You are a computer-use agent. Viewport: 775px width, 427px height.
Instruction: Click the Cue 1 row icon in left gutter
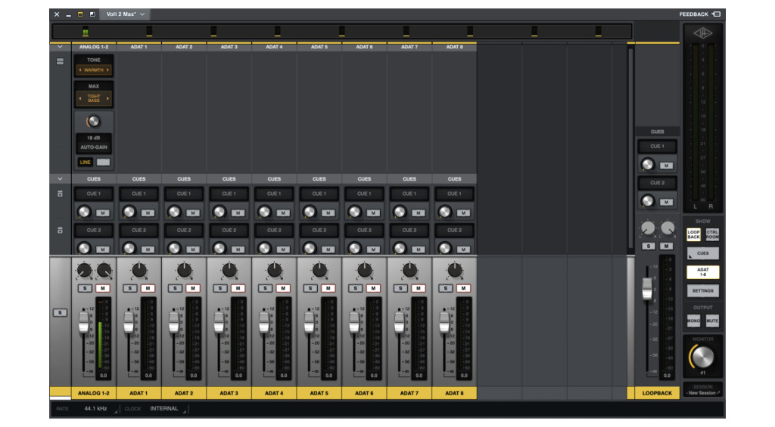[60, 194]
